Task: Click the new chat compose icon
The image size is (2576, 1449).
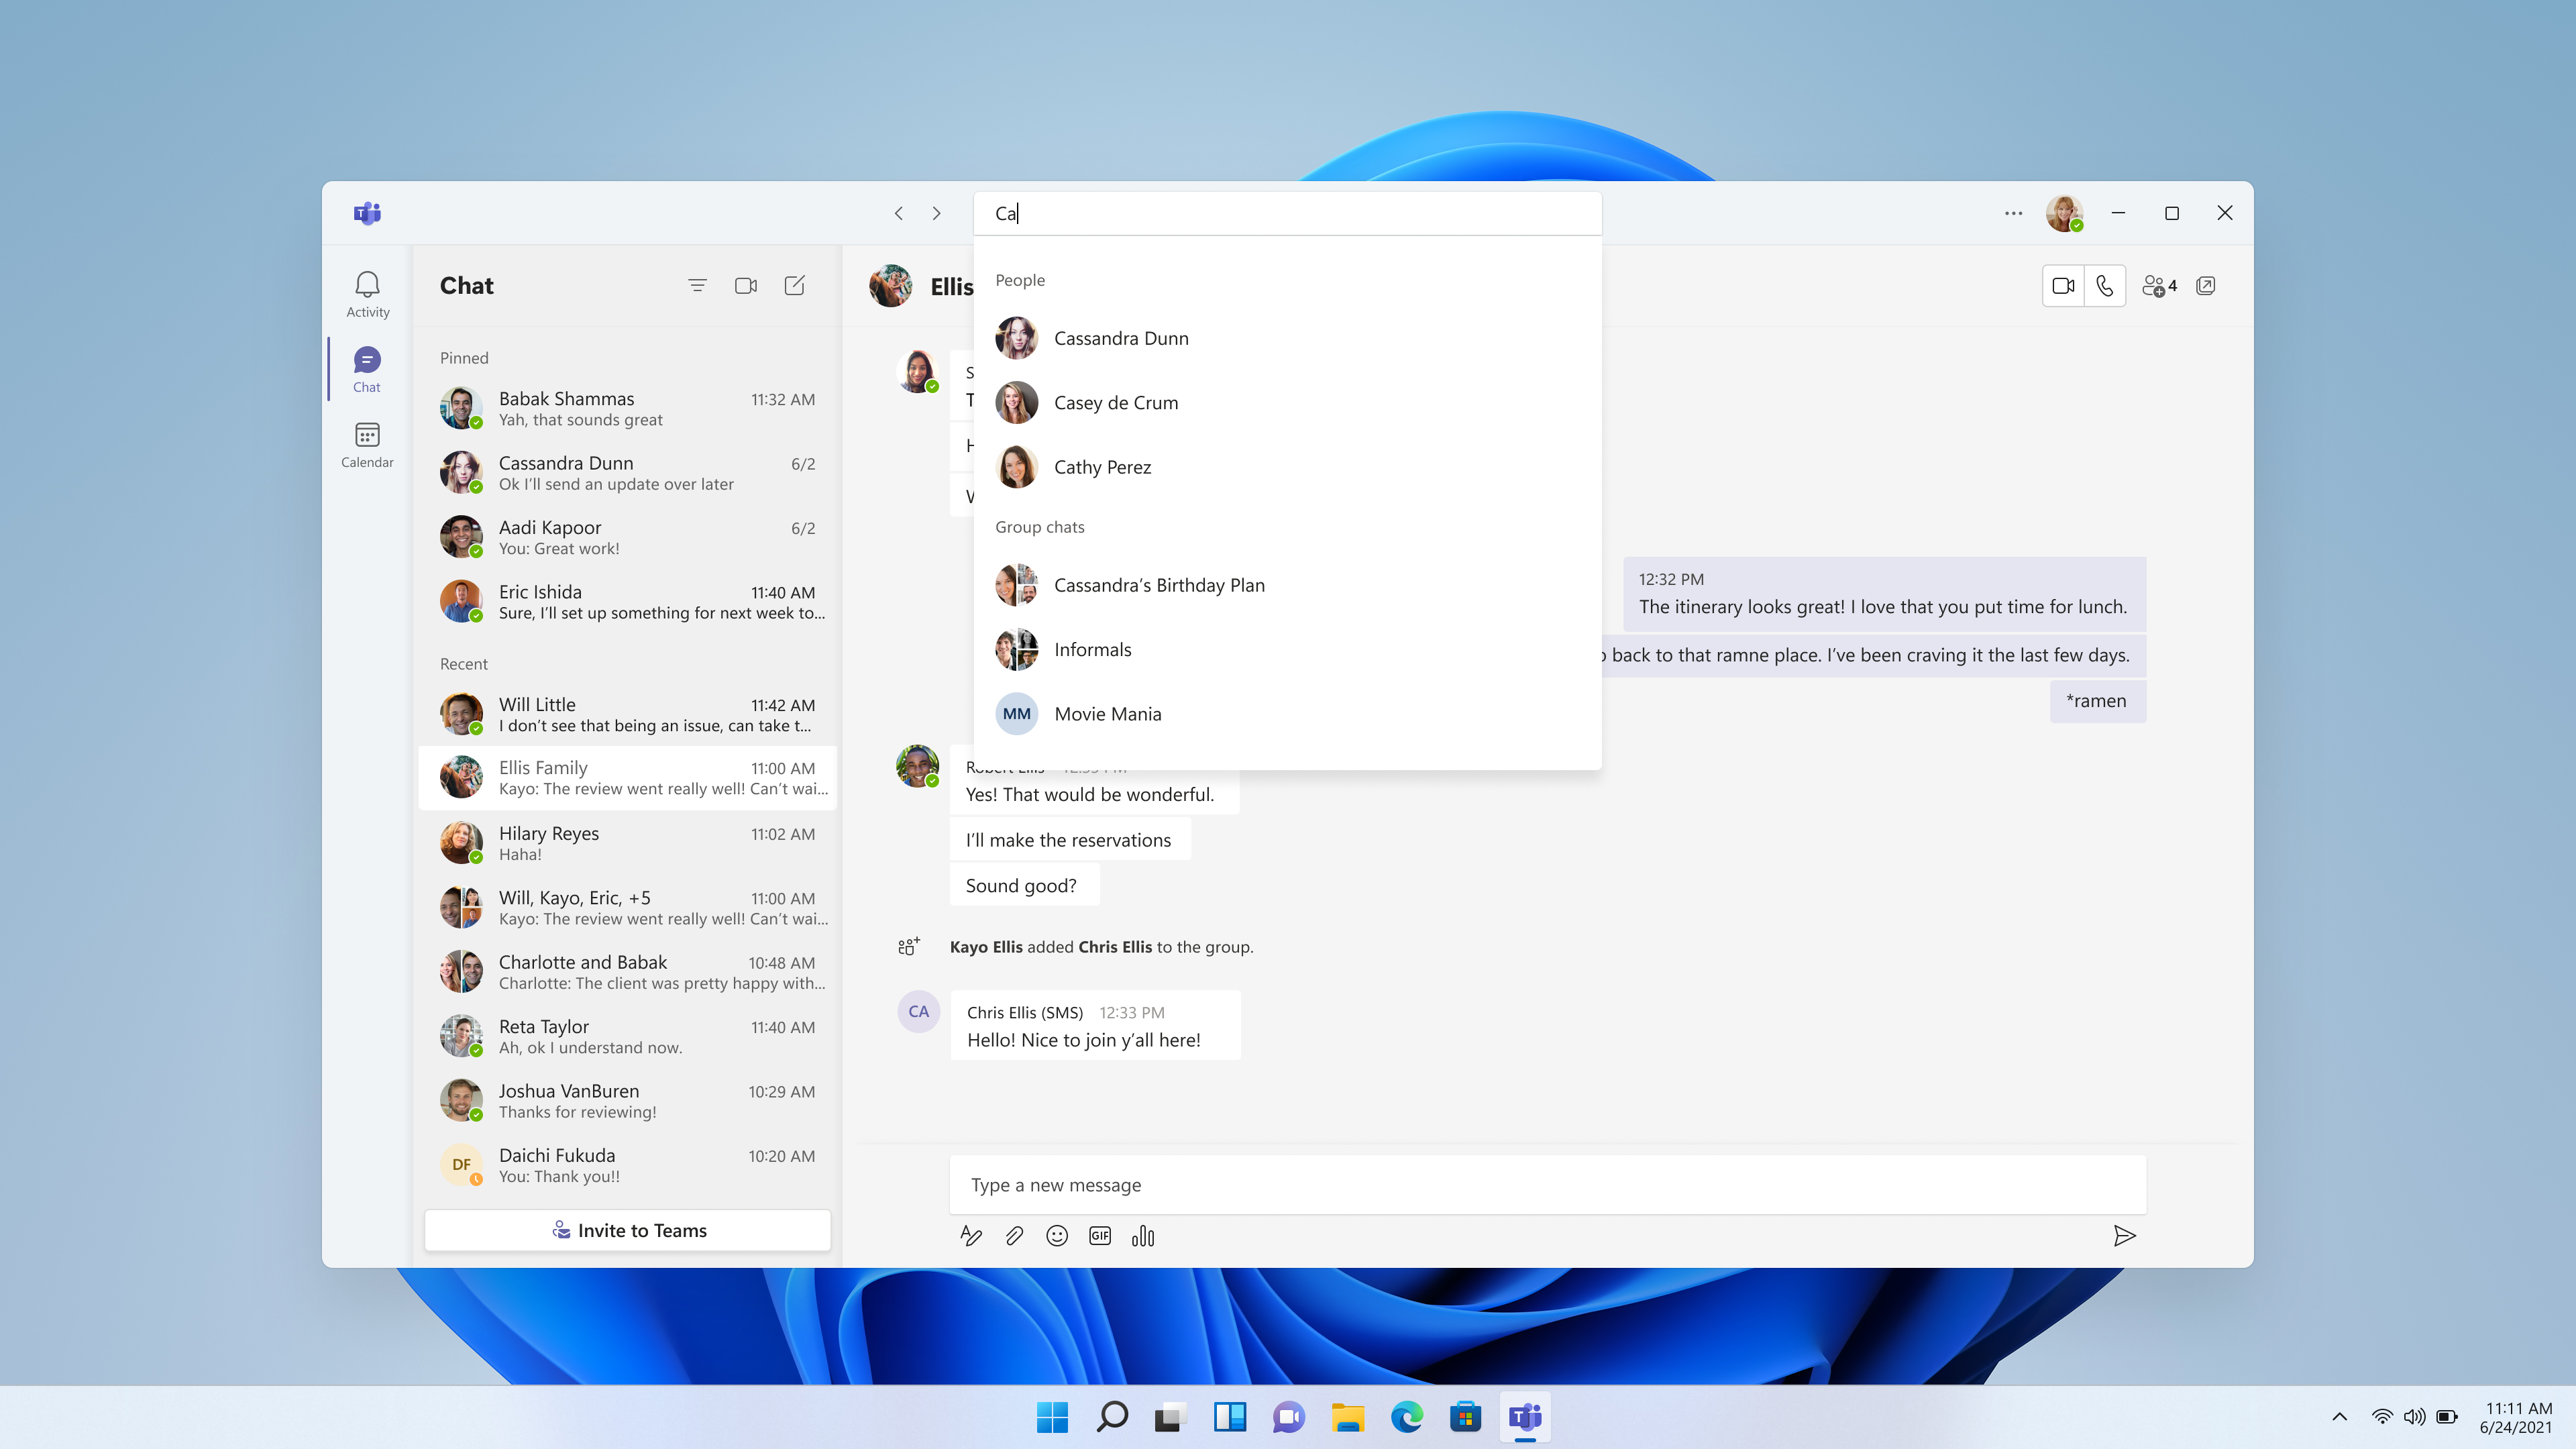Action: (x=796, y=285)
